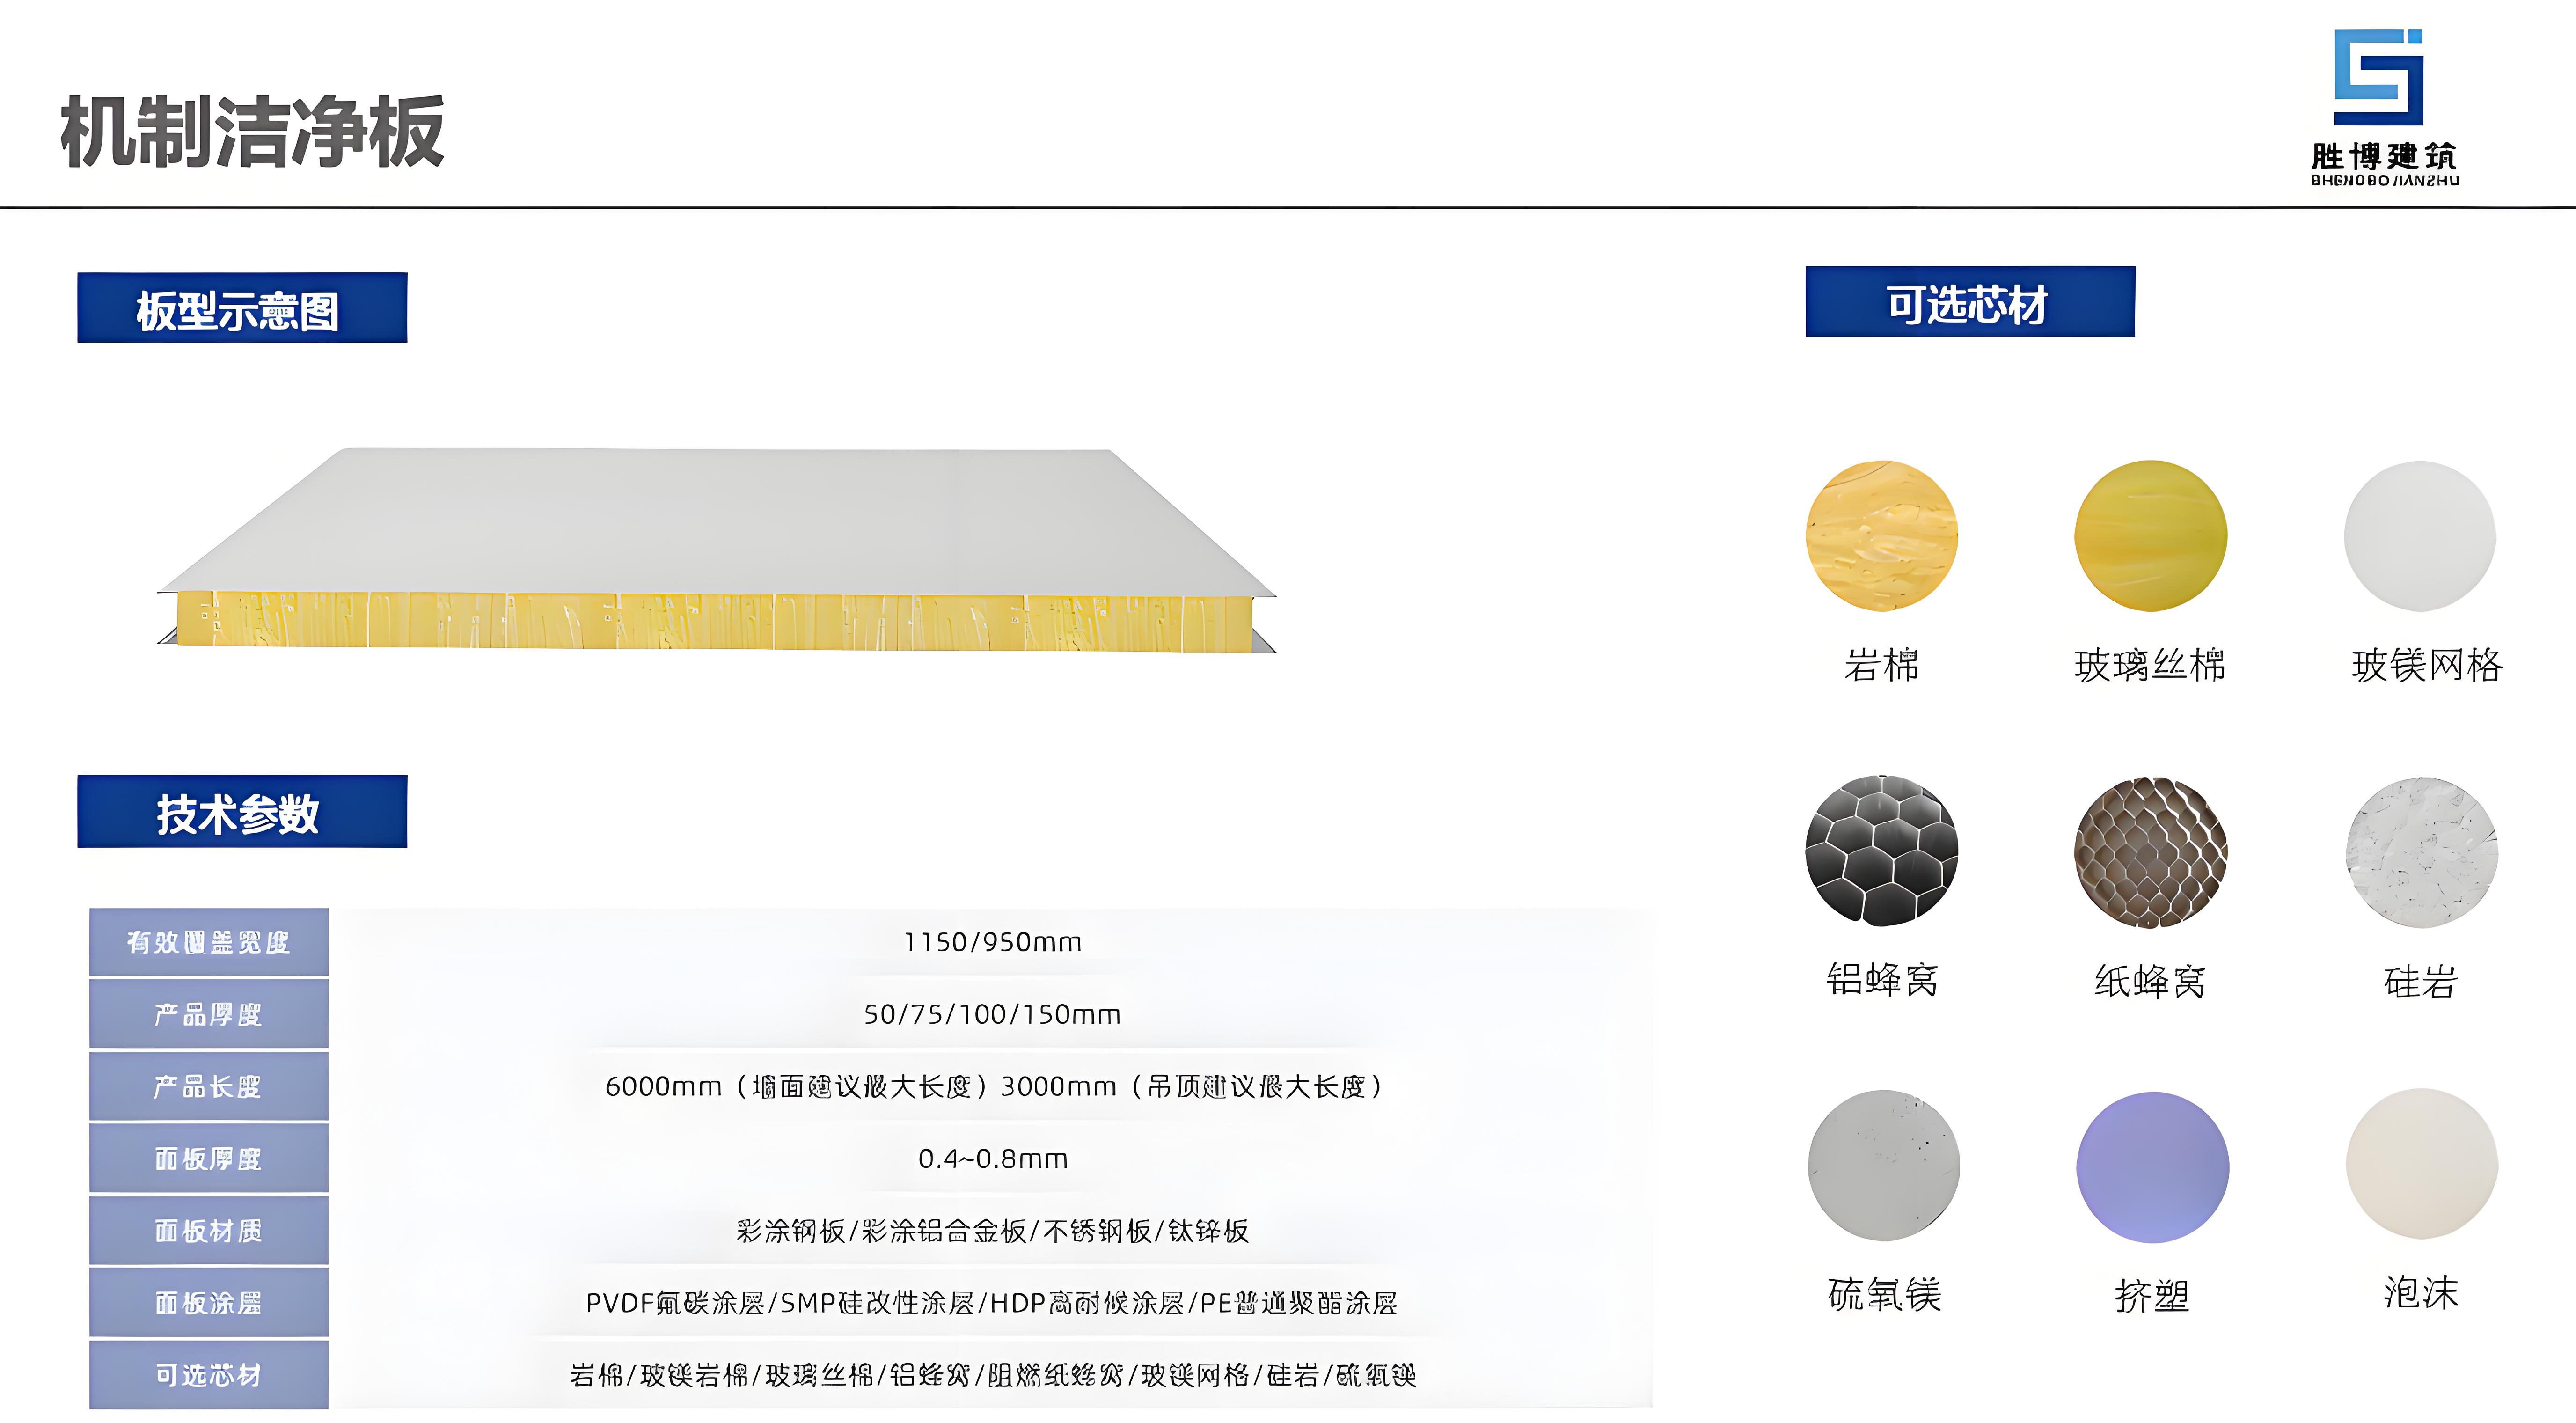Click the 硅岩 caption under the sample
Screen dimensions: 2576x1423
coord(2420,982)
